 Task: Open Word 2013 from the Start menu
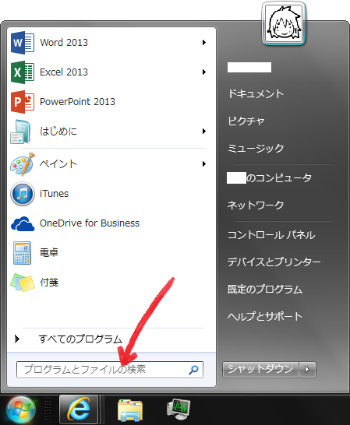point(108,43)
